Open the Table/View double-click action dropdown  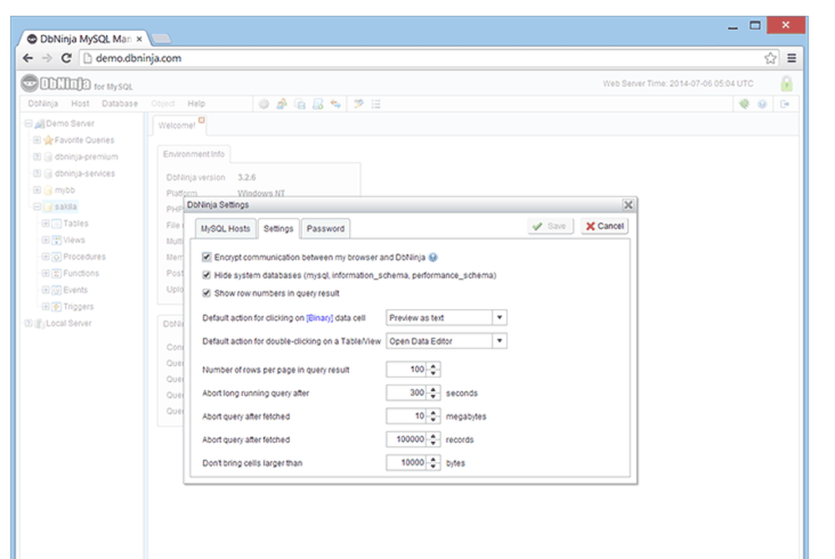(499, 341)
